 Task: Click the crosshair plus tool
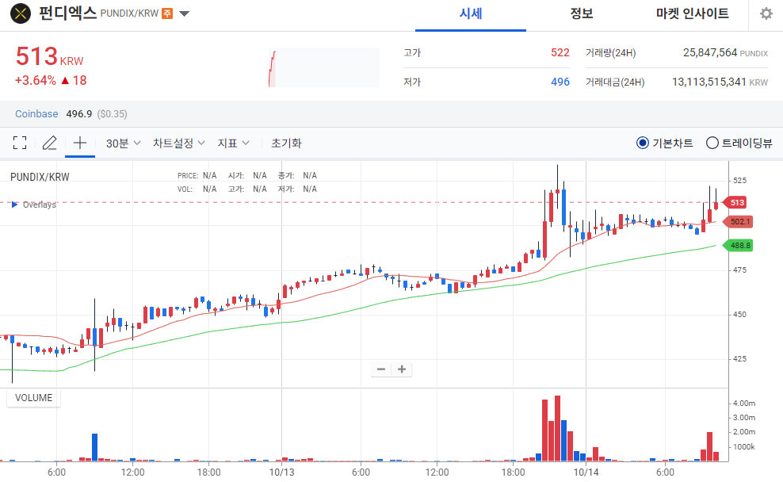pyautogui.click(x=79, y=143)
